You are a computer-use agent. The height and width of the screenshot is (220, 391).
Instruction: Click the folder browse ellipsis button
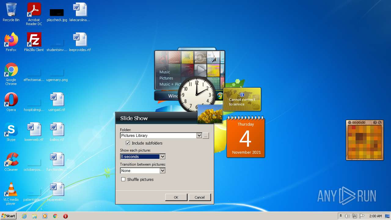click(206, 135)
